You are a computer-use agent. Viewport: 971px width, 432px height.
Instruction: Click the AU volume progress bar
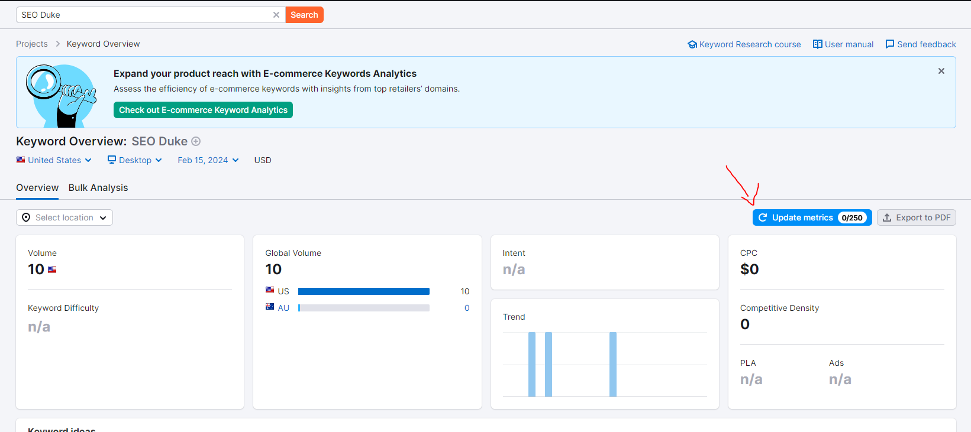tap(364, 308)
